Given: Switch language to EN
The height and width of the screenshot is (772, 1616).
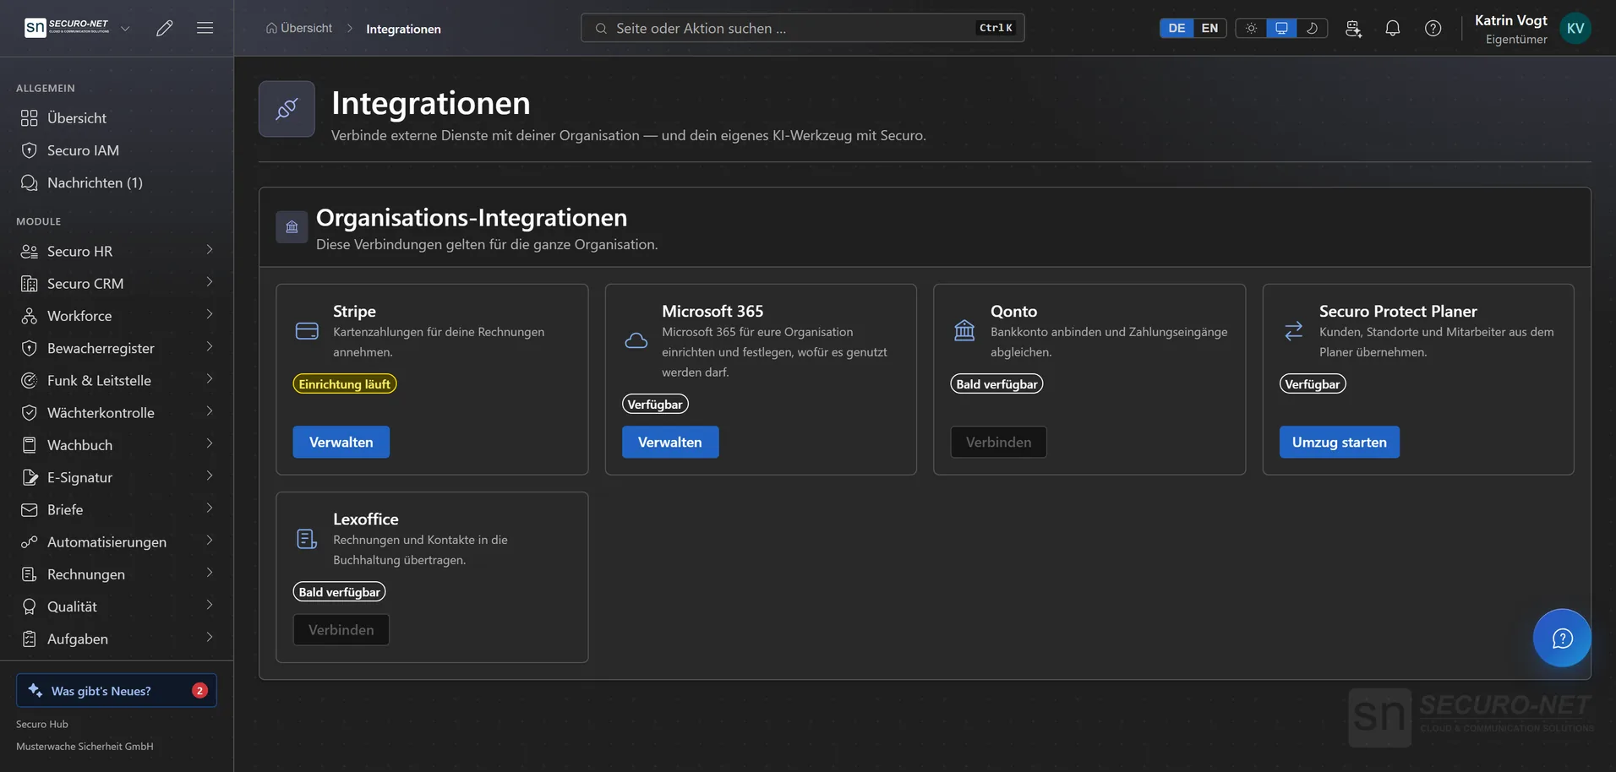Looking at the screenshot, I should click(1209, 28).
